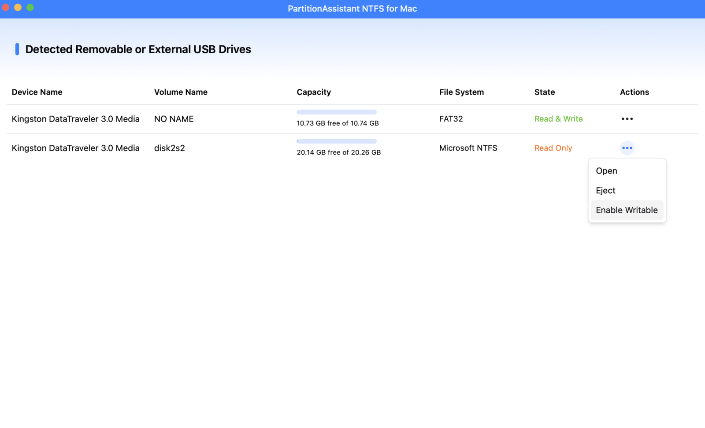Click the Microsoft NTFS file system cell
This screenshot has width=705, height=428.
point(468,148)
